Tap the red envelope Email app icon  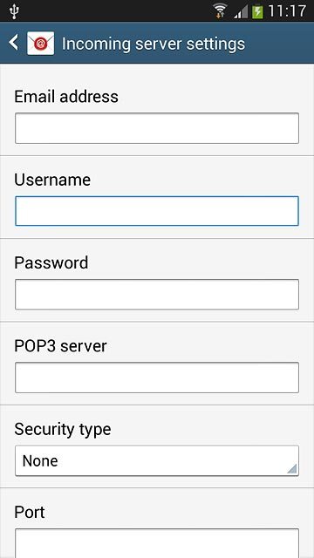(x=41, y=43)
